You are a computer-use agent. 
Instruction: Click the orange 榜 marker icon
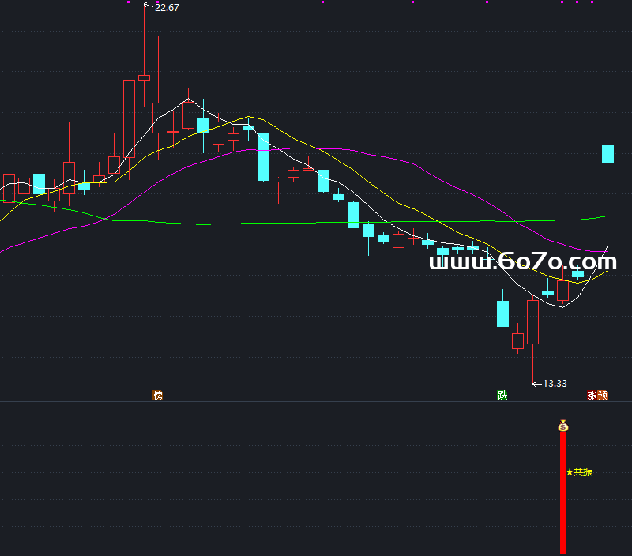(x=157, y=395)
